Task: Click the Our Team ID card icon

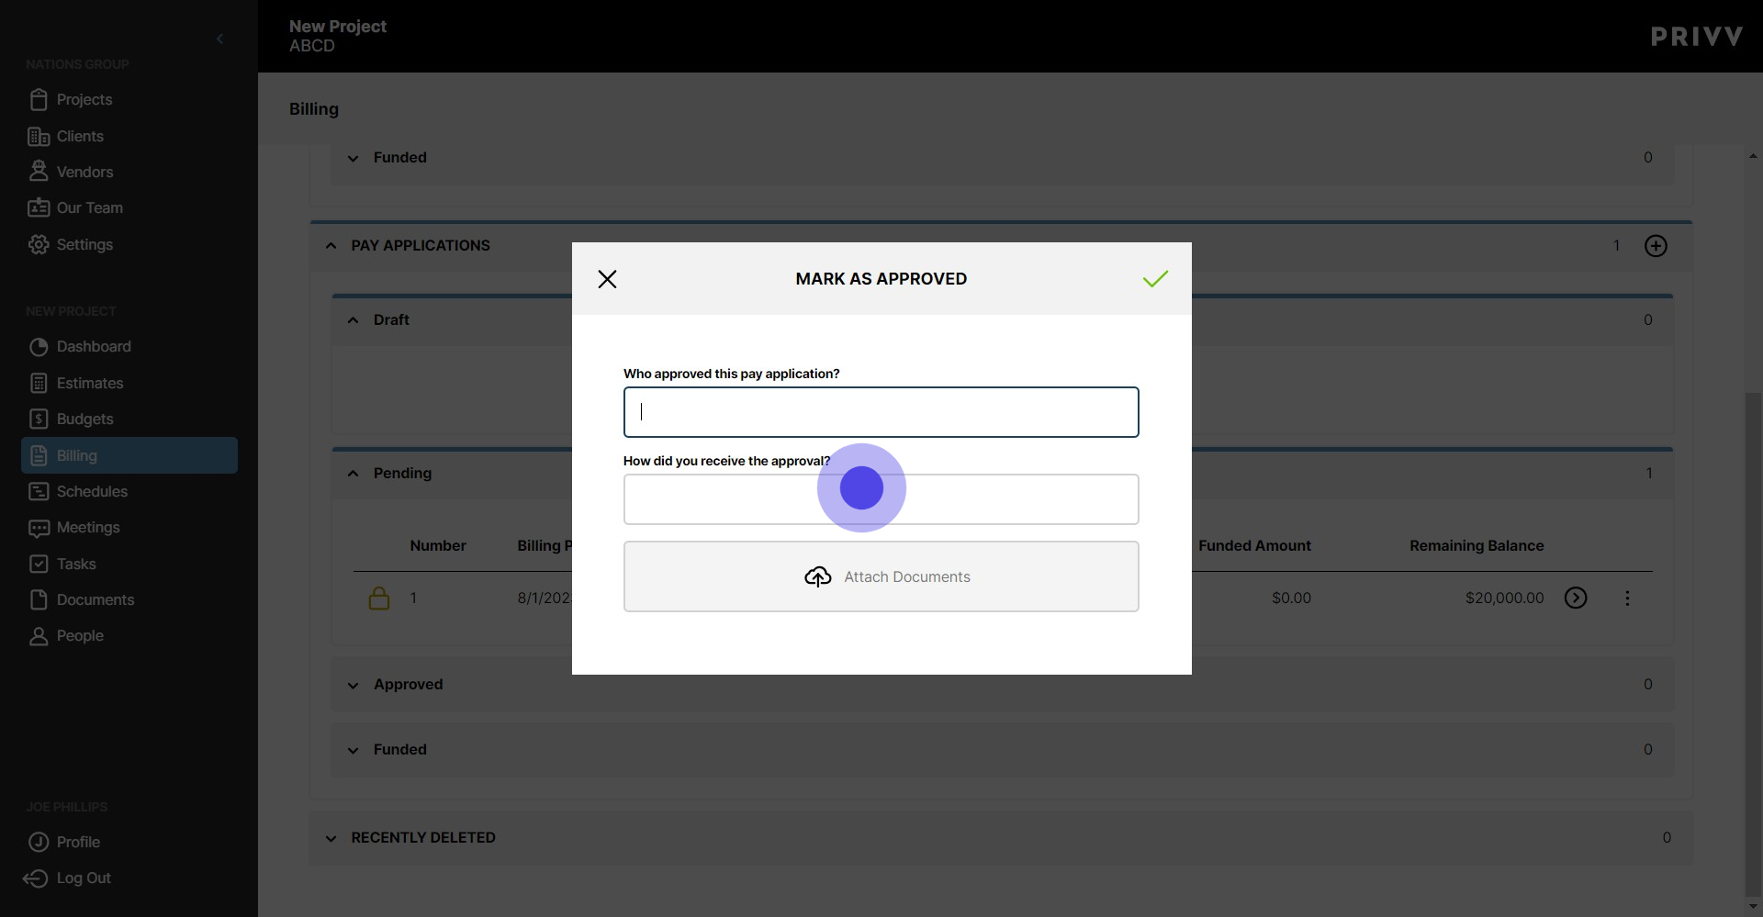Action: [39, 207]
